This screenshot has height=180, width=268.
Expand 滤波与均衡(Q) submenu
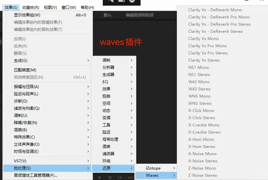point(48,108)
